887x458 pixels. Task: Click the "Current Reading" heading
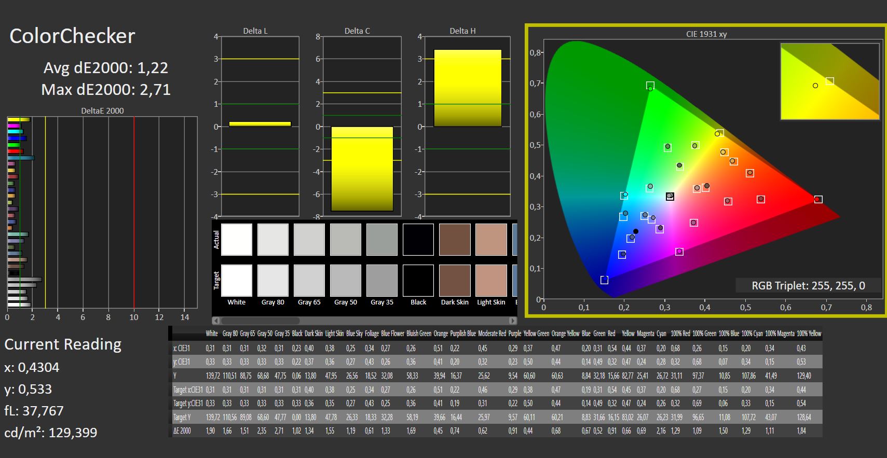(x=63, y=344)
